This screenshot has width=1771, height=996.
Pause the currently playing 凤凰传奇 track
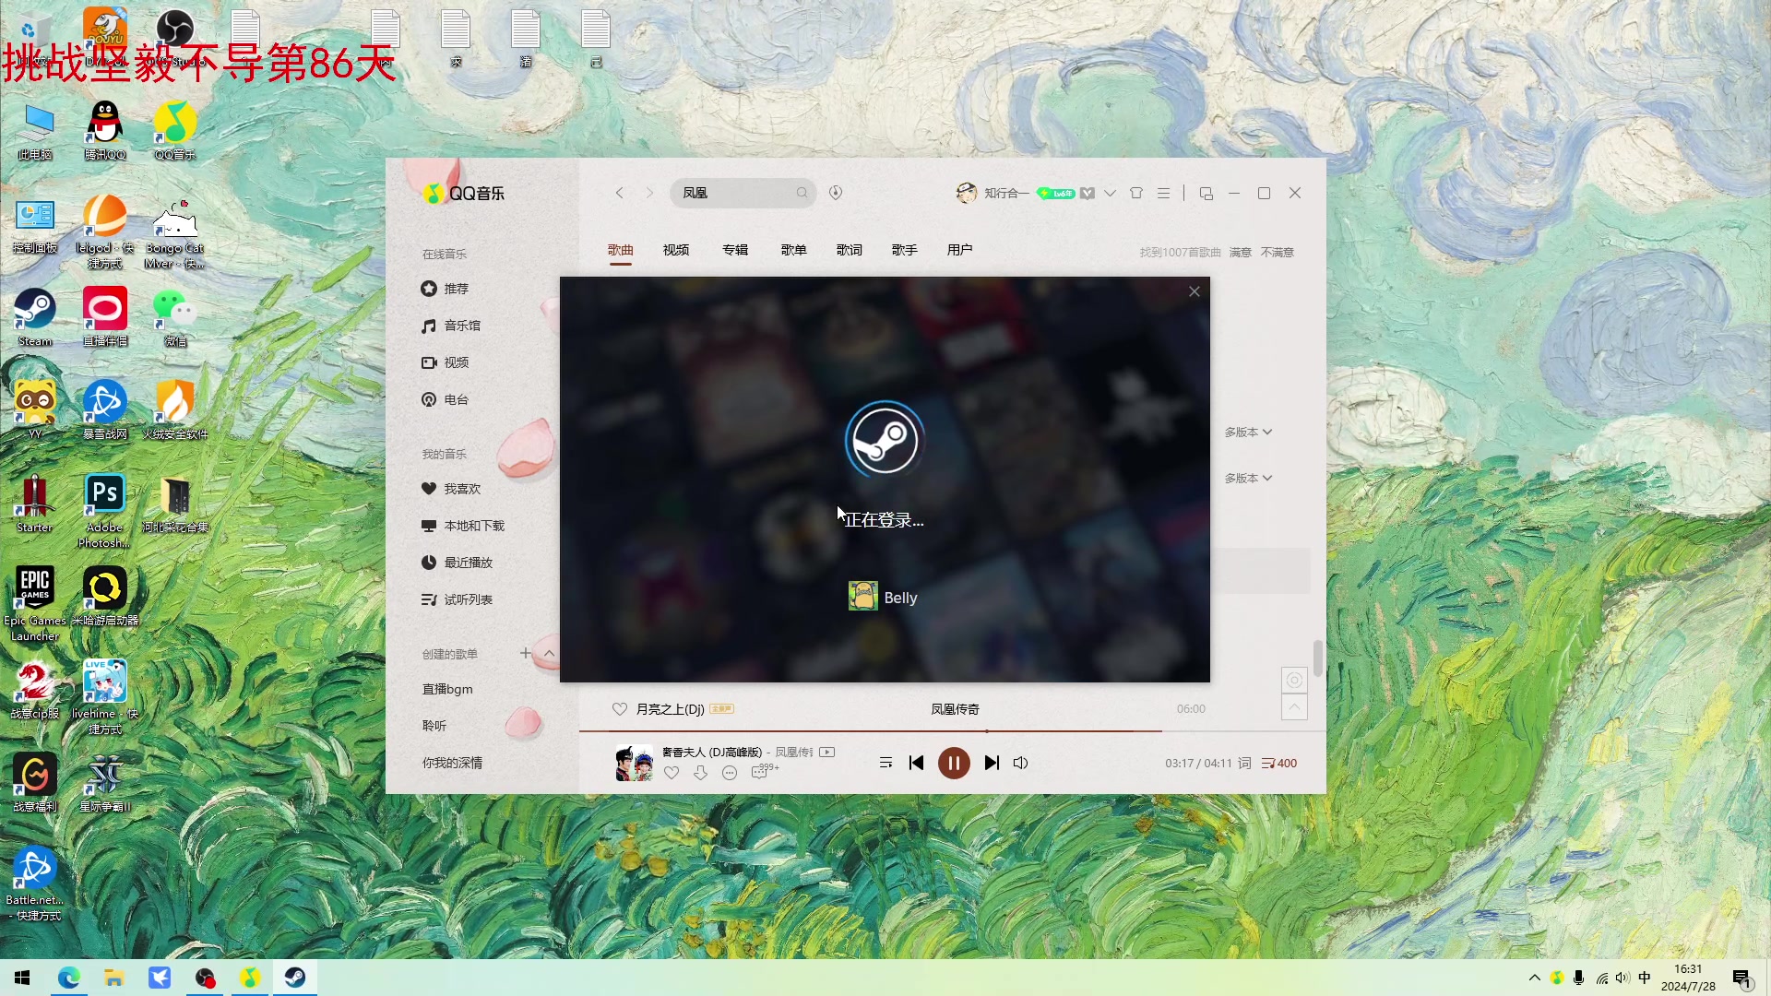[x=953, y=763]
